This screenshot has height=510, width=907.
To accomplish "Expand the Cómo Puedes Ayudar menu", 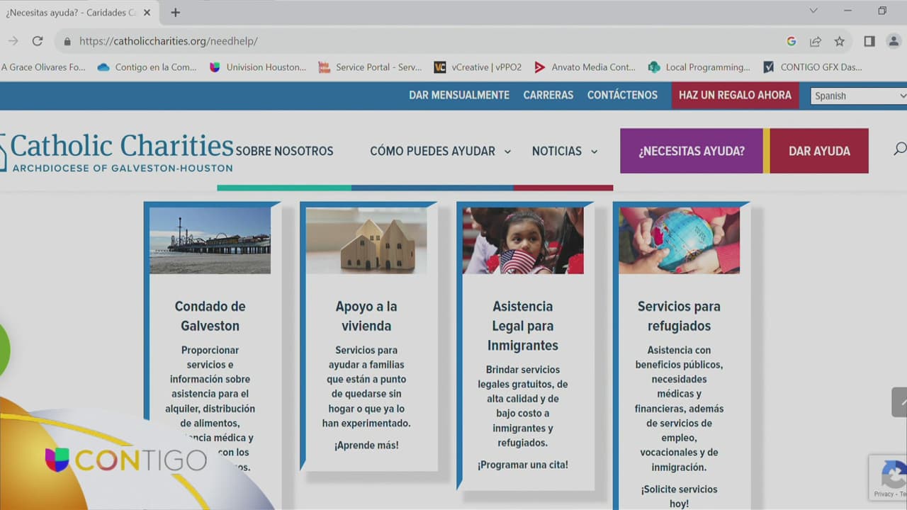I will (440, 151).
